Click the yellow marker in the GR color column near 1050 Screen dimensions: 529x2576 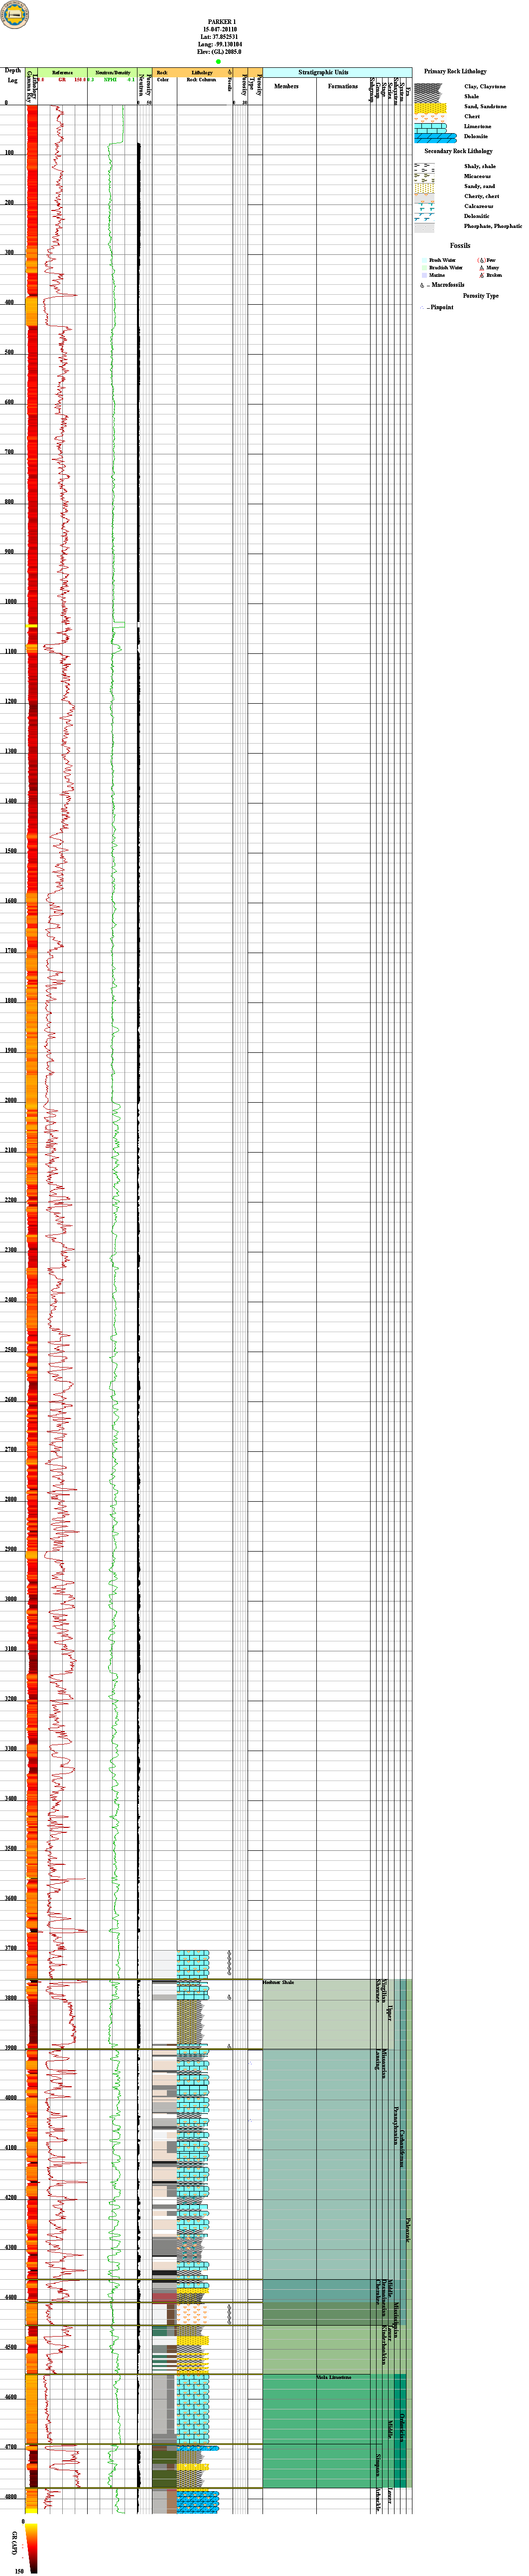pyautogui.click(x=32, y=626)
